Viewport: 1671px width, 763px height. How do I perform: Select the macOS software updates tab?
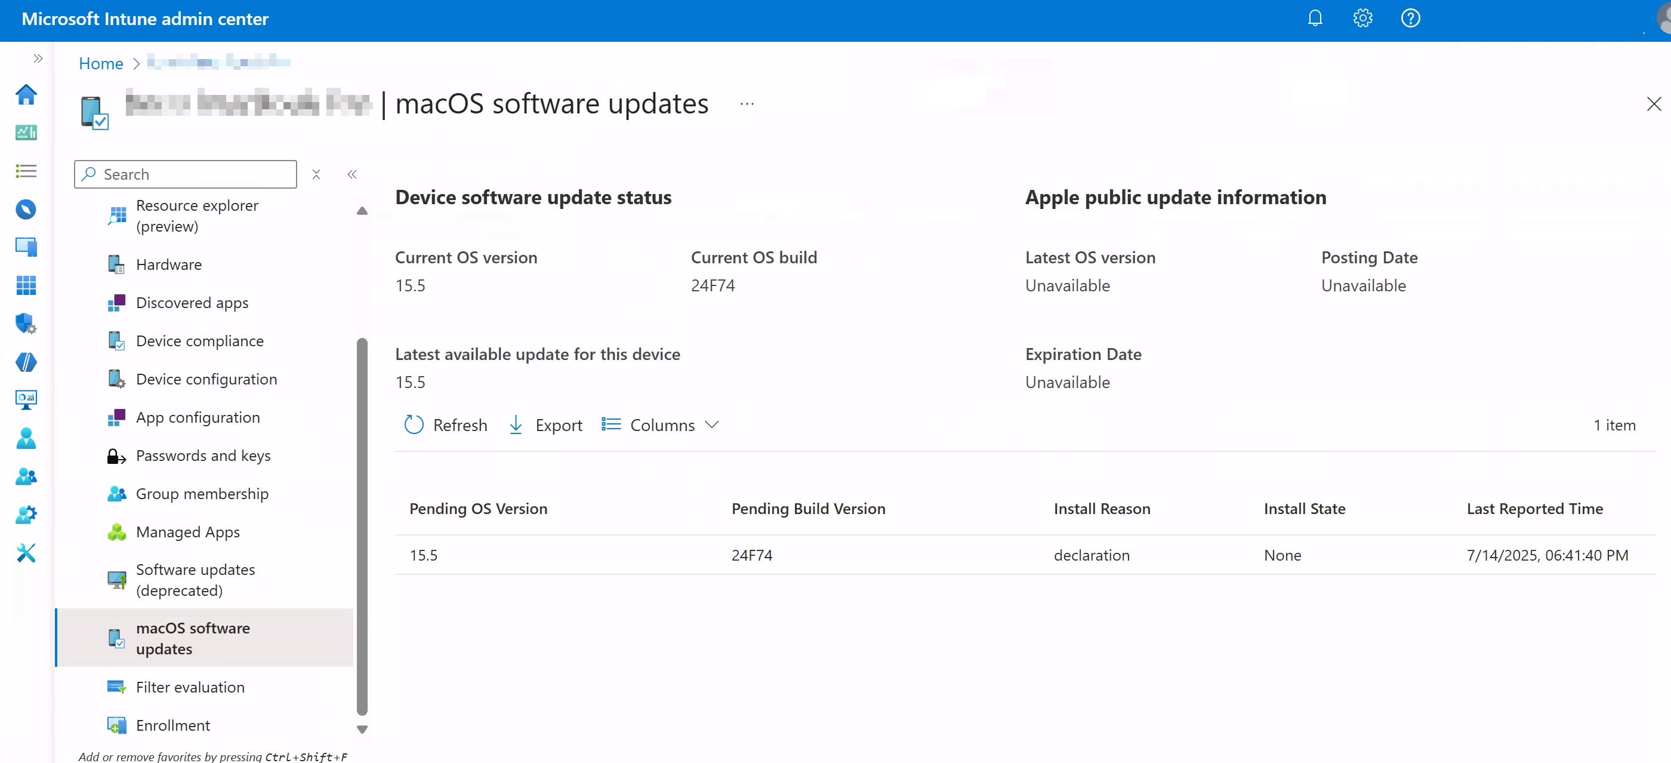click(x=193, y=638)
